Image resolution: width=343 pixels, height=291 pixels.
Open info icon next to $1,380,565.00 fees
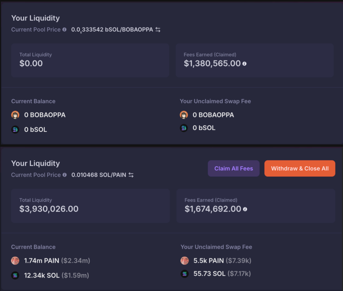(x=245, y=64)
